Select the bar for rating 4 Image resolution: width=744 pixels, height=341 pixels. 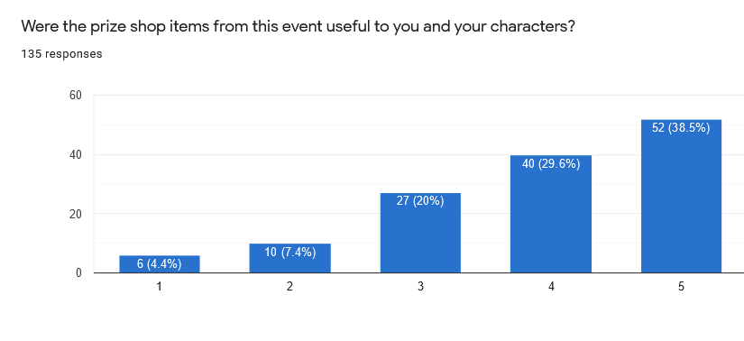[551, 214]
